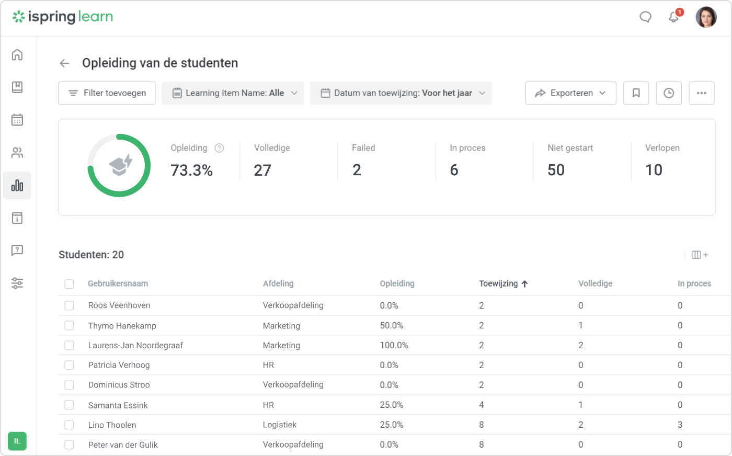Viewport: 732px width, 456px height.
Task: Sort by Toewijzing column header
Action: coord(498,283)
